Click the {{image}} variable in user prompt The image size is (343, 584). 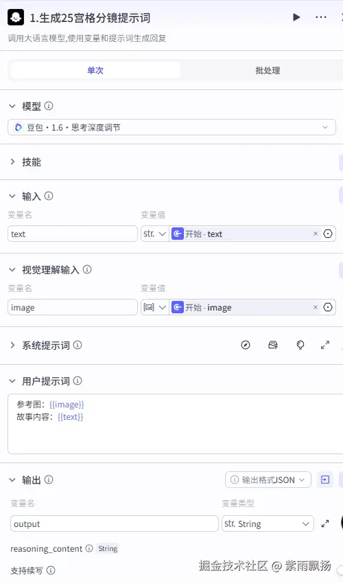67,404
